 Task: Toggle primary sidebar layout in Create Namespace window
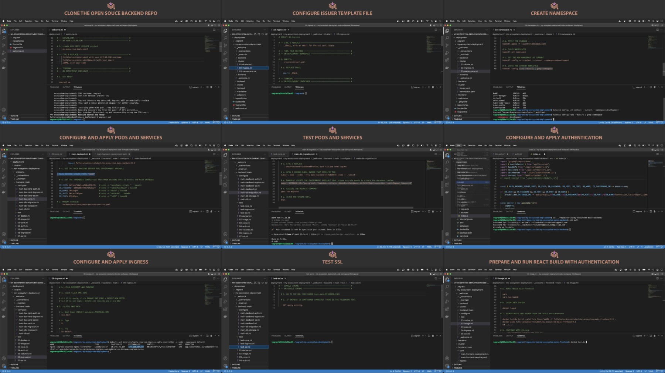pos(652,25)
